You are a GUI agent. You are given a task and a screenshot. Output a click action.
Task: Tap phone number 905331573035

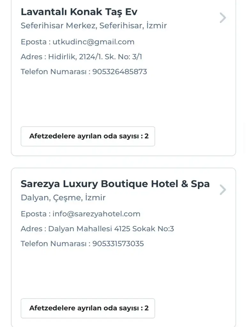[118, 244]
